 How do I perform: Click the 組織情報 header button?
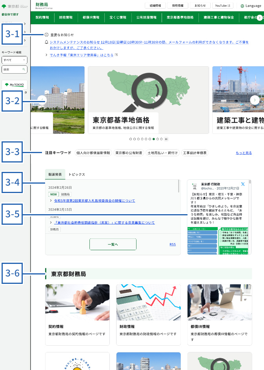pos(155,5)
